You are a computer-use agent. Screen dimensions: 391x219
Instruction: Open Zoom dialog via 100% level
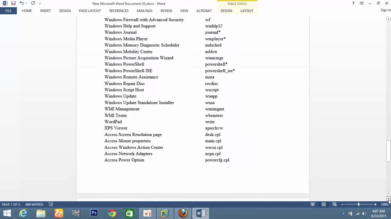[385, 204]
